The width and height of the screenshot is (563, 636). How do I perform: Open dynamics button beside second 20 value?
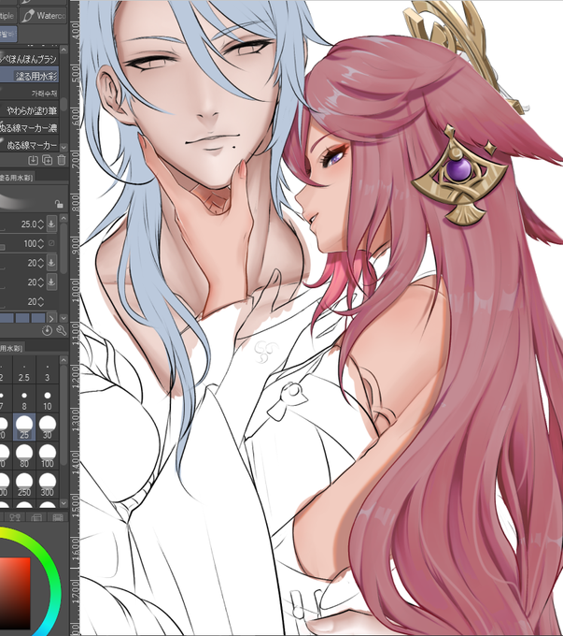[x=51, y=282]
